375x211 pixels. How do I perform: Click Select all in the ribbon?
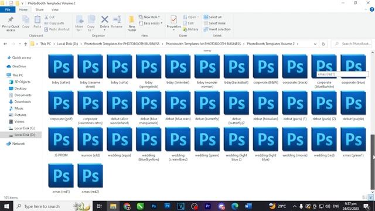point(213,17)
